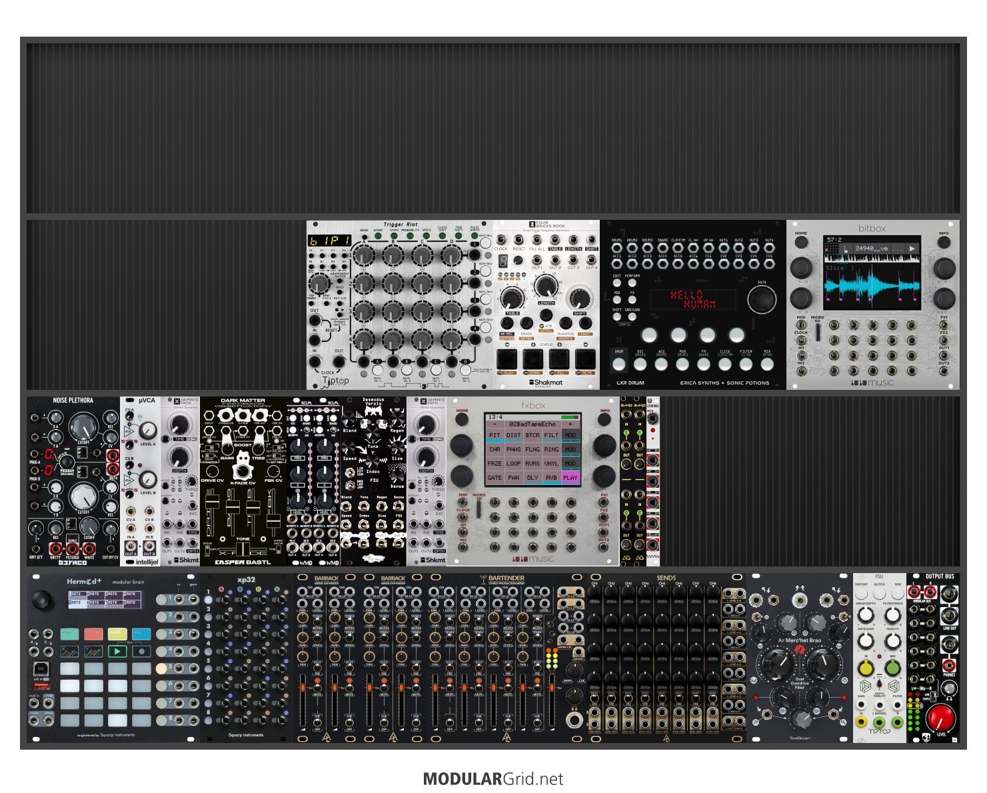Click the fxbox HOME button
This screenshot has height=793, width=987.
pos(462,420)
